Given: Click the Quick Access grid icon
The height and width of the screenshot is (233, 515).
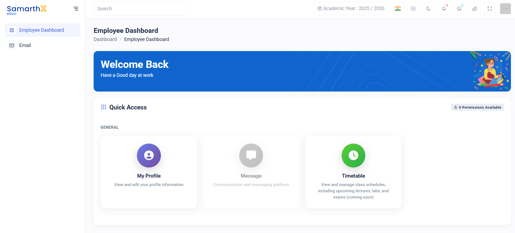Looking at the screenshot, I should point(103,107).
